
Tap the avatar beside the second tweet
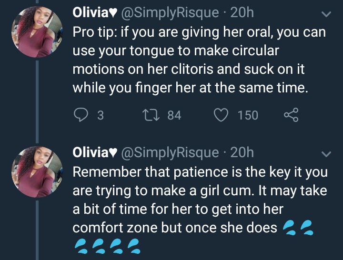[x=37, y=170]
